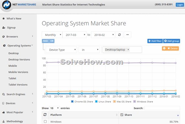Screen dimensions: 185x124
Task: Click the refresh icon in the table header
Action: pos(45,115)
